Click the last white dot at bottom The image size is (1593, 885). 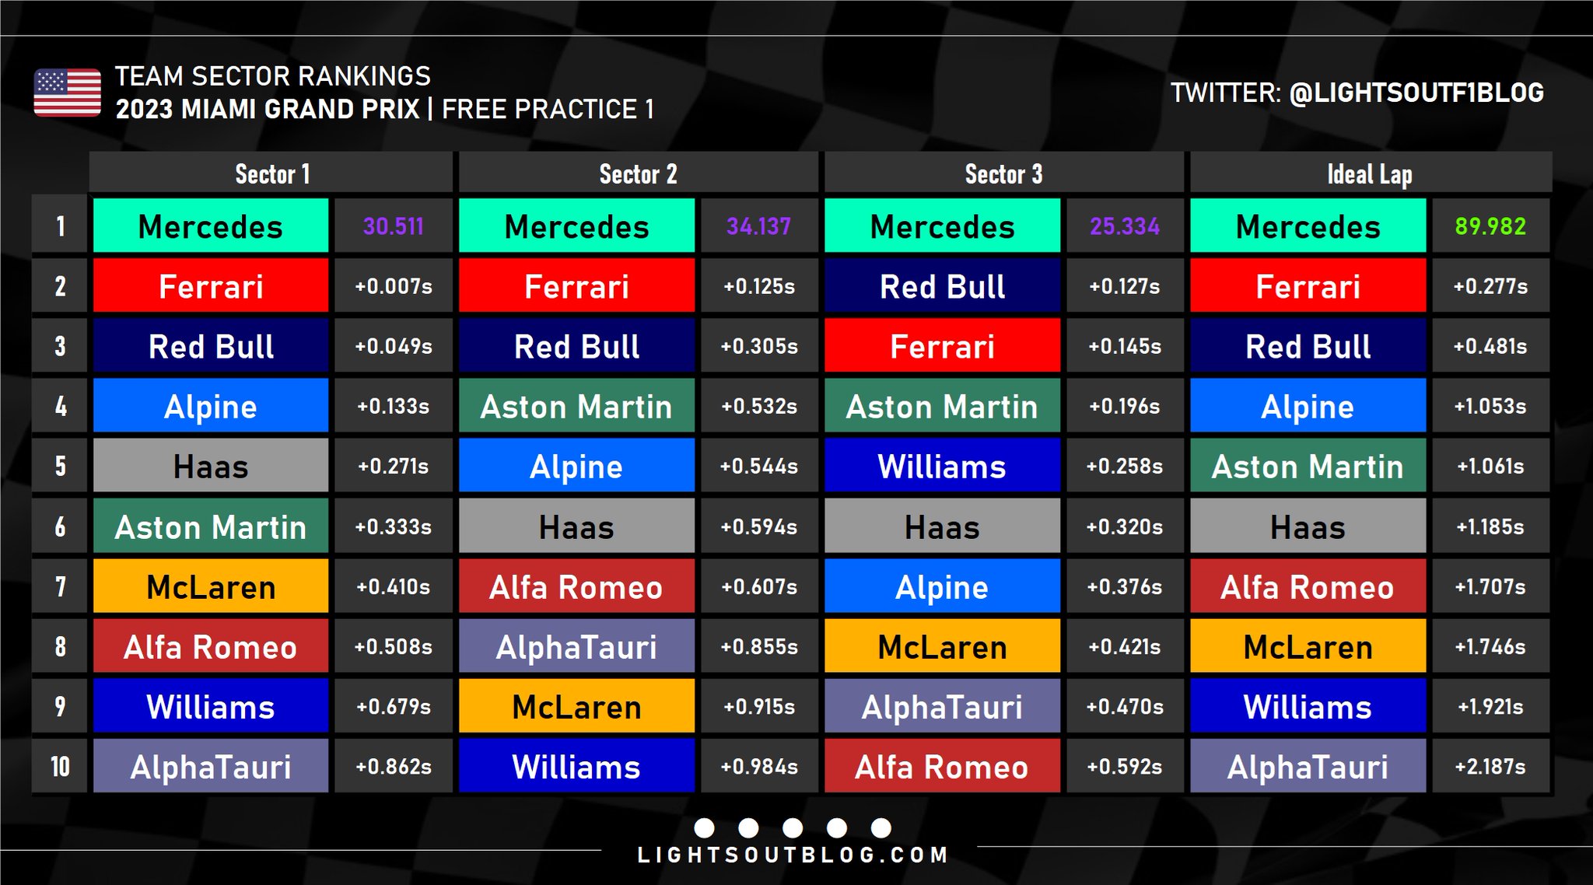881,827
